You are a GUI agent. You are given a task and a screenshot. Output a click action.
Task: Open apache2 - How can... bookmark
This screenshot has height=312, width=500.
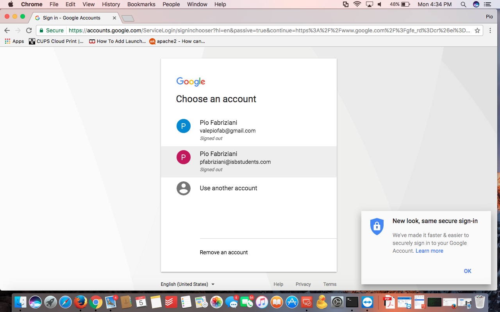click(177, 41)
